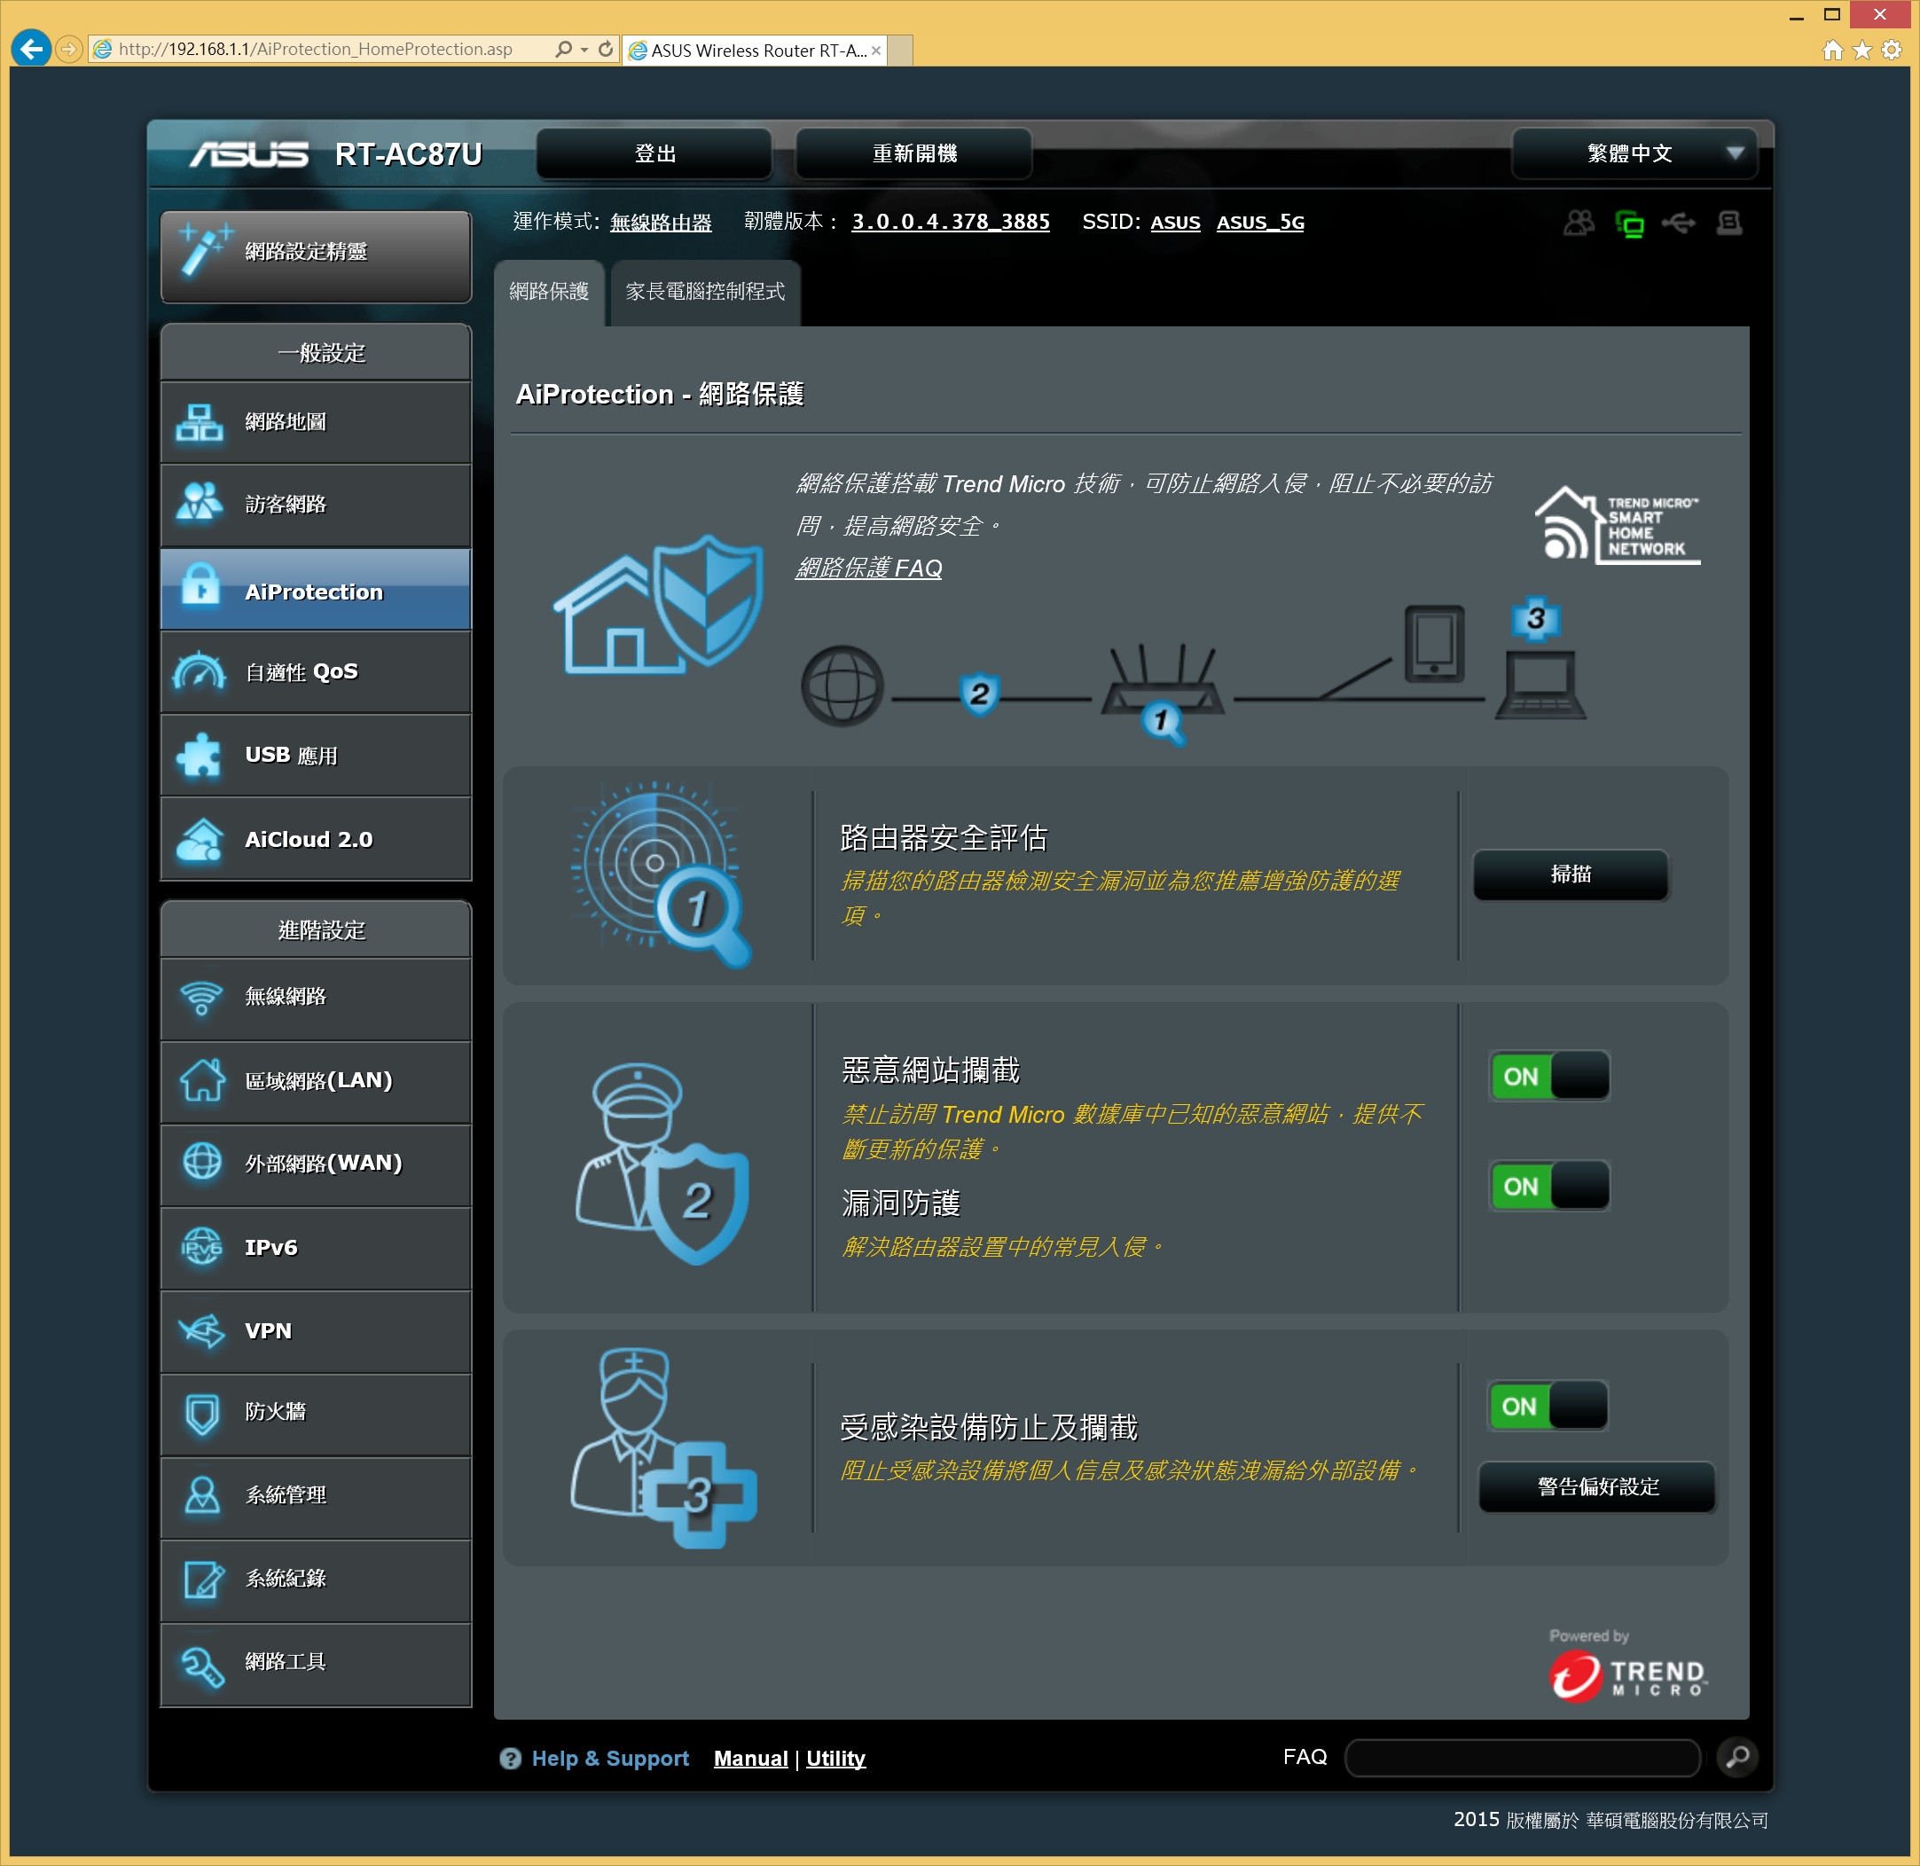Screen dimensions: 1920x1866
Task: Open the Network Map (網路地圖) sidebar item
Action: point(316,422)
